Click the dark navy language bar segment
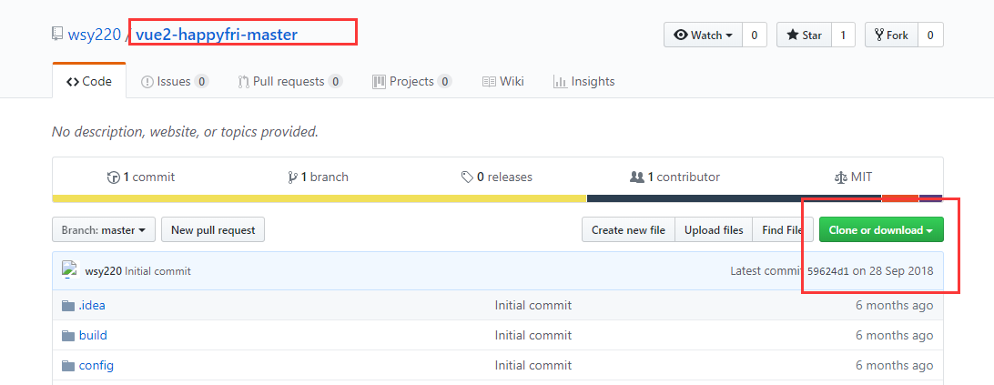Viewport: 994px width, 385px height. click(x=734, y=198)
